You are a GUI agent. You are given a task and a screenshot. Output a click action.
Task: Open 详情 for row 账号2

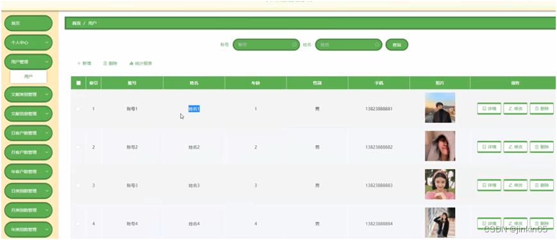coord(489,147)
